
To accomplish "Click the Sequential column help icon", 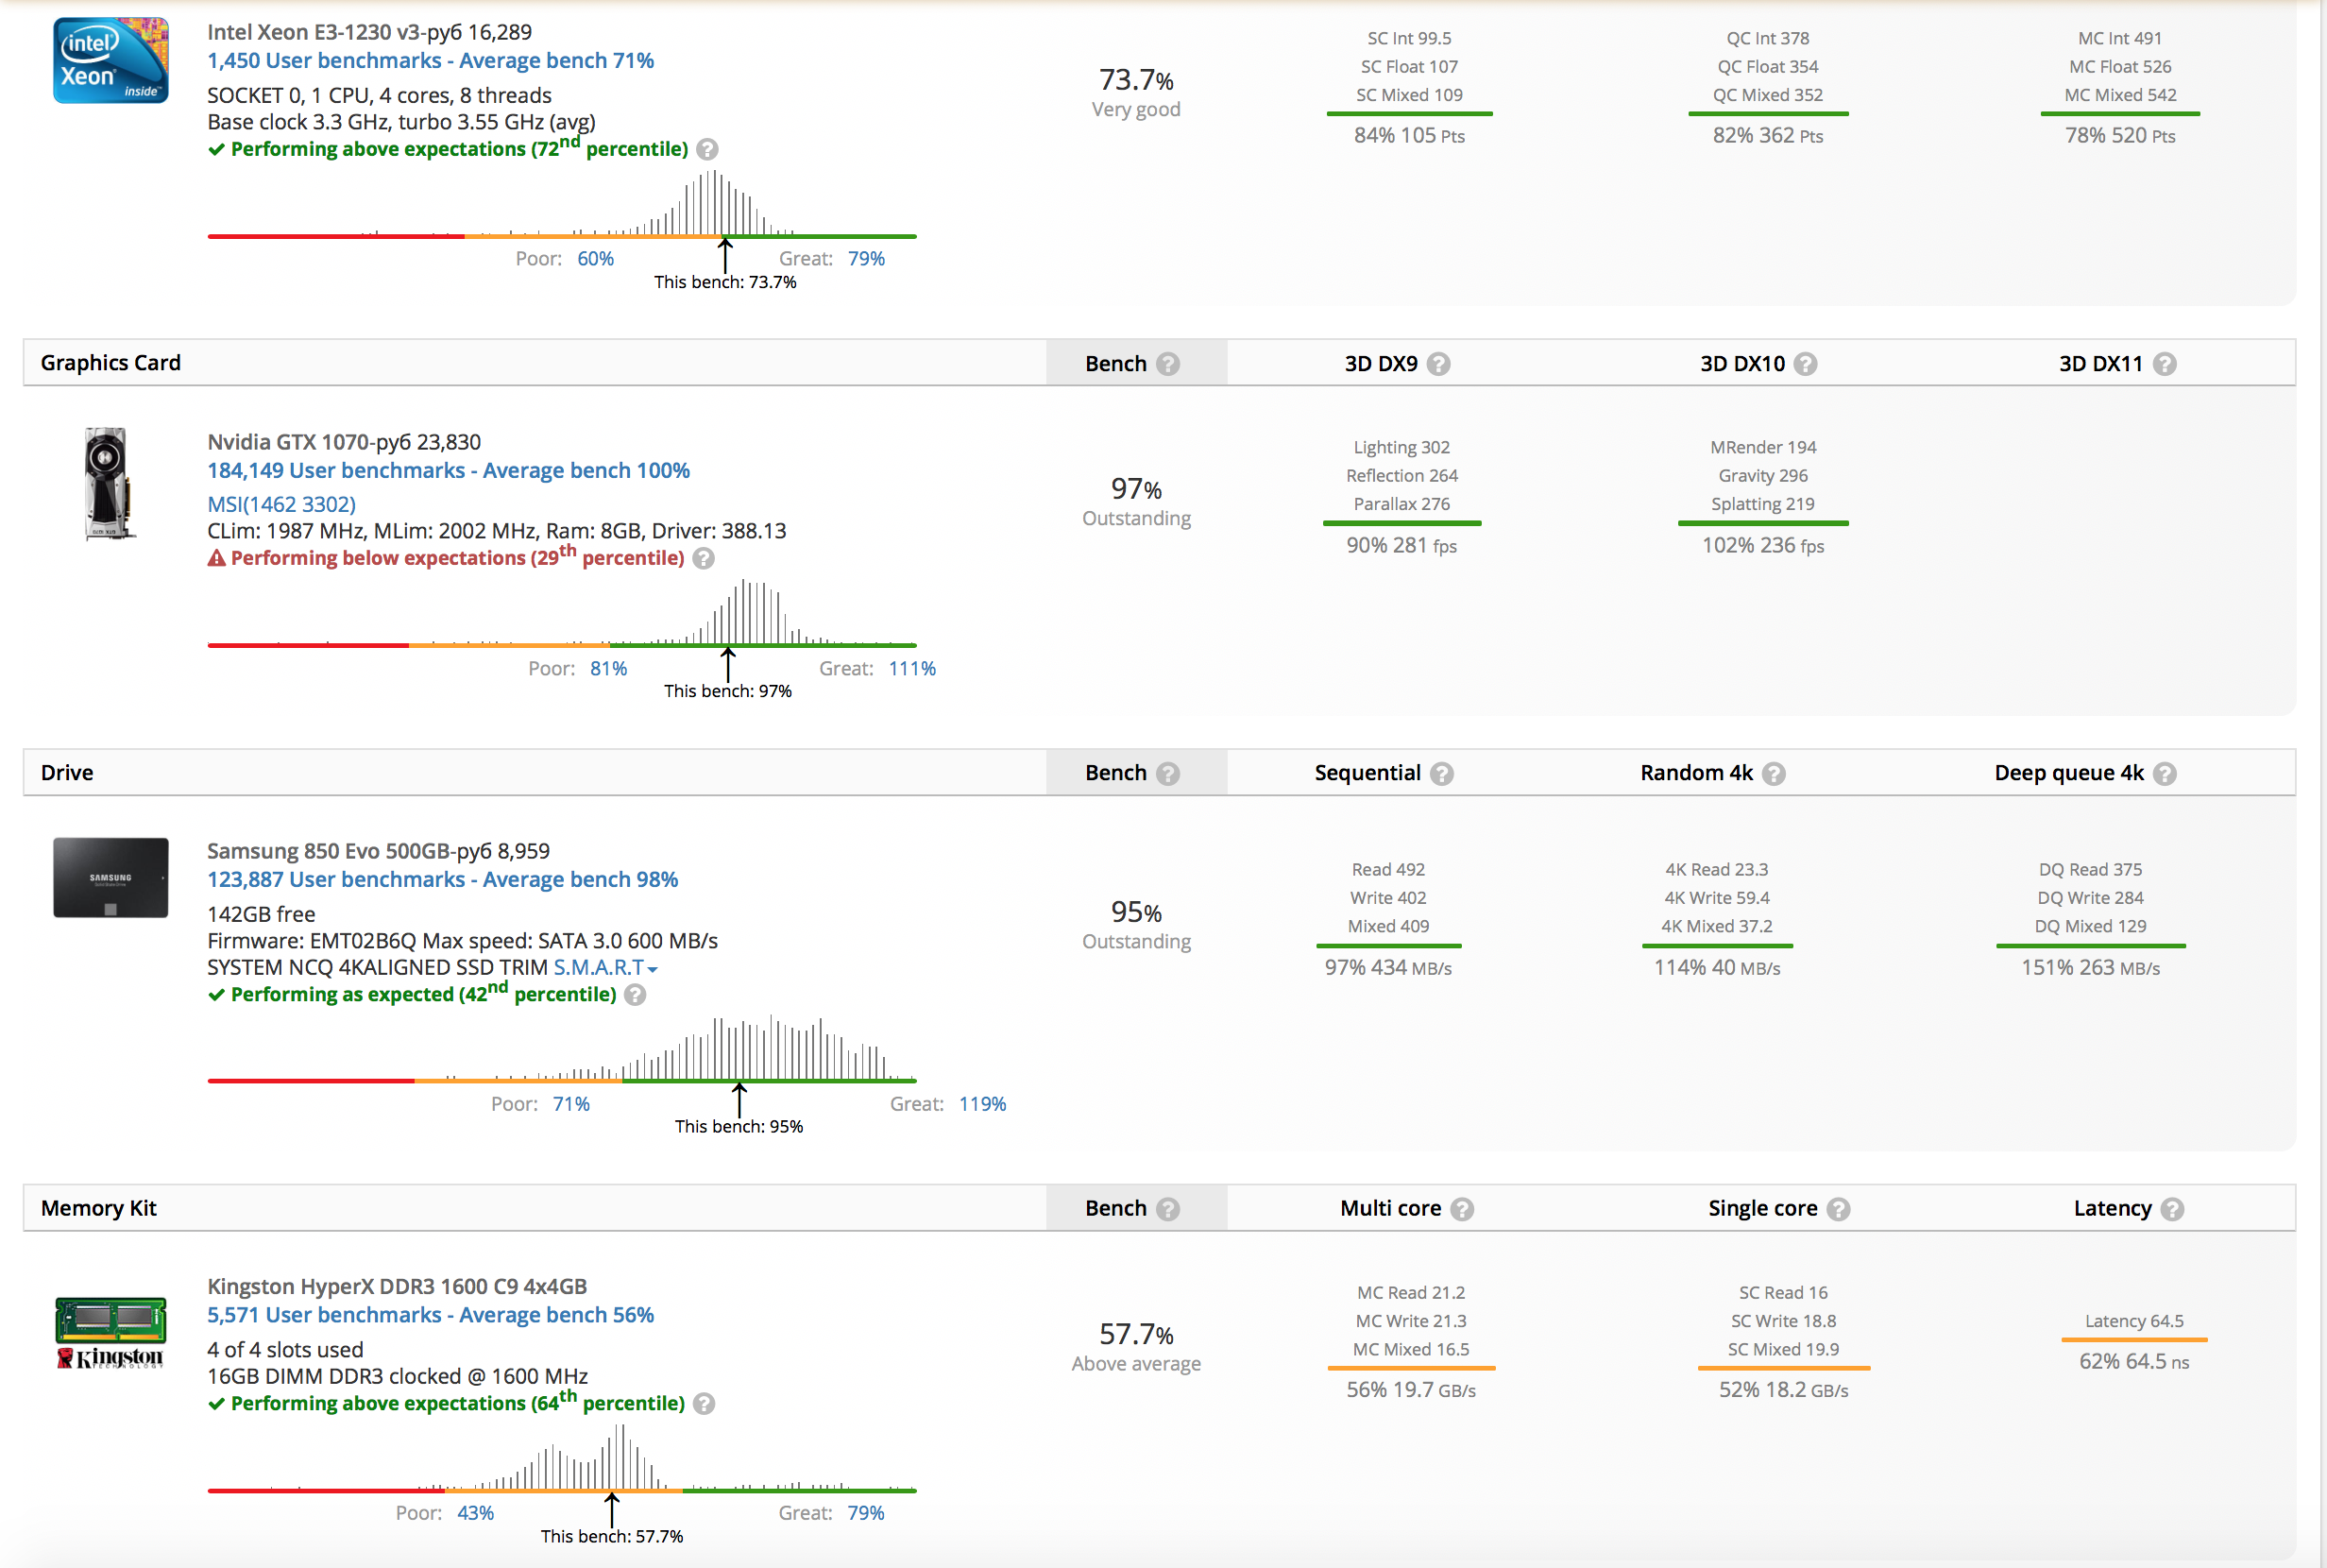I will 1441,774.
